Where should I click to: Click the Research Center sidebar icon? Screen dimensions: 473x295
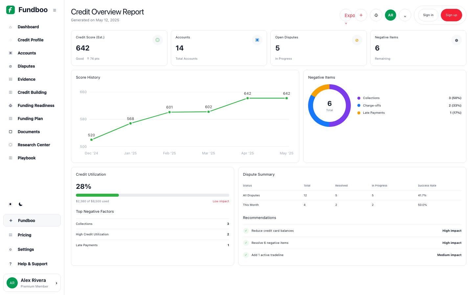tap(11, 145)
